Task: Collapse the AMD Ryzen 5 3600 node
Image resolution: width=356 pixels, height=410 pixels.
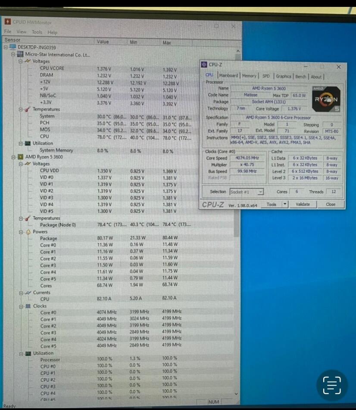Action: (13, 157)
